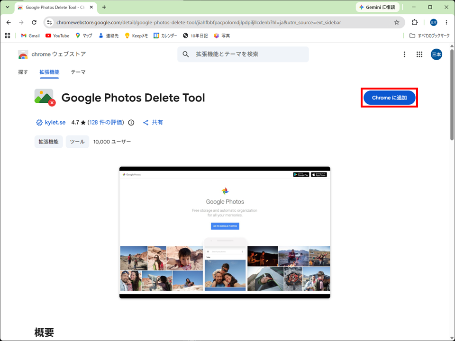This screenshot has height=341, width=455.
Task: Click the magnifier icon in store search
Action: tap(186, 54)
